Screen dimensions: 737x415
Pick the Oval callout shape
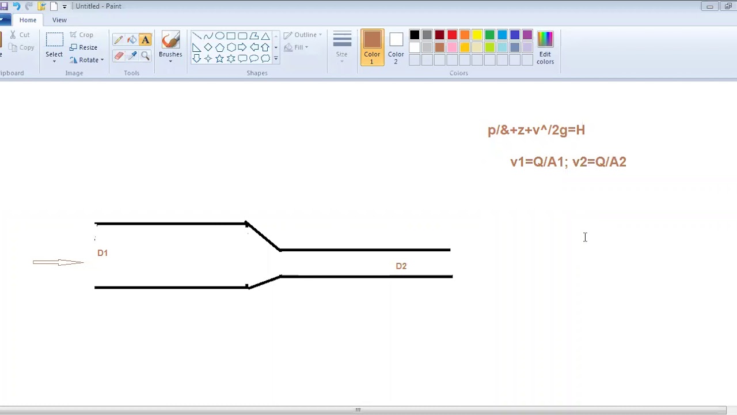click(x=254, y=59)
